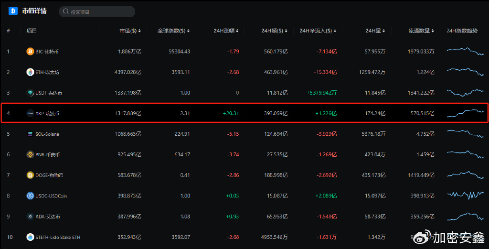Click the USDT coin icon

[x=30, y=93]
